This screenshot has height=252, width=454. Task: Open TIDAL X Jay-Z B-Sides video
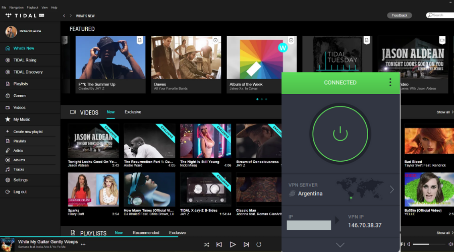click(x=206, y=190)
